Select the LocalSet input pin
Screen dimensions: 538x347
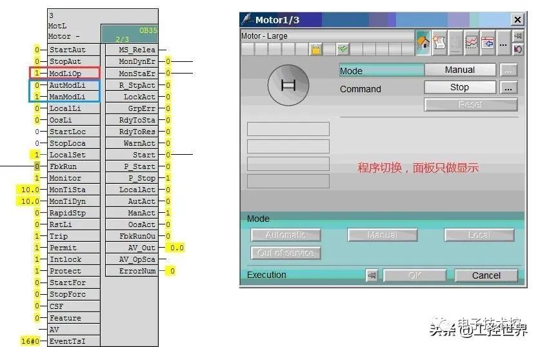[74, 155]
